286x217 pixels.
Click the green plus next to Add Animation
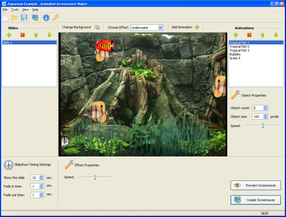coord(197,27)
